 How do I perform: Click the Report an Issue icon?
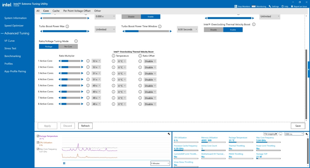(292, 6)
